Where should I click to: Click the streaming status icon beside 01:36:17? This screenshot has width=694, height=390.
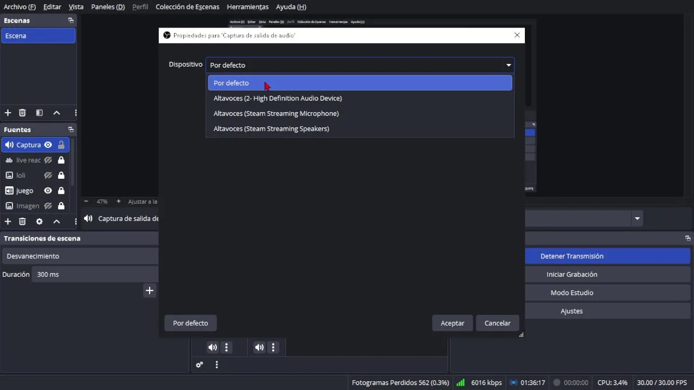(513, 382)
